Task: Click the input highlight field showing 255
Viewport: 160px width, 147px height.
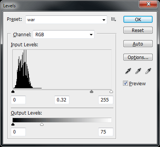Action: coord(106,100)
